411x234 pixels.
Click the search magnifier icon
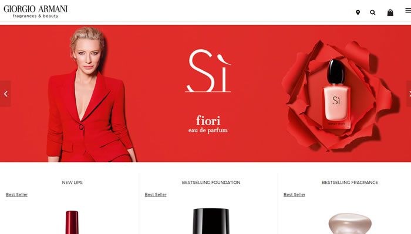click(373, 12)
